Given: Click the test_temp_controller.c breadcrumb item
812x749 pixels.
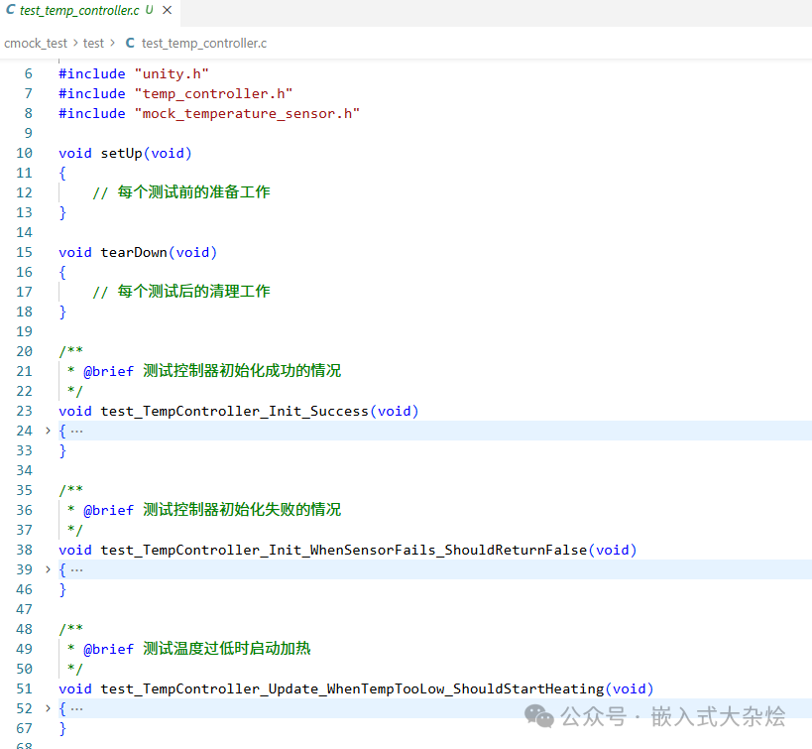Looking at the screenshot, I should click(203, 43).
